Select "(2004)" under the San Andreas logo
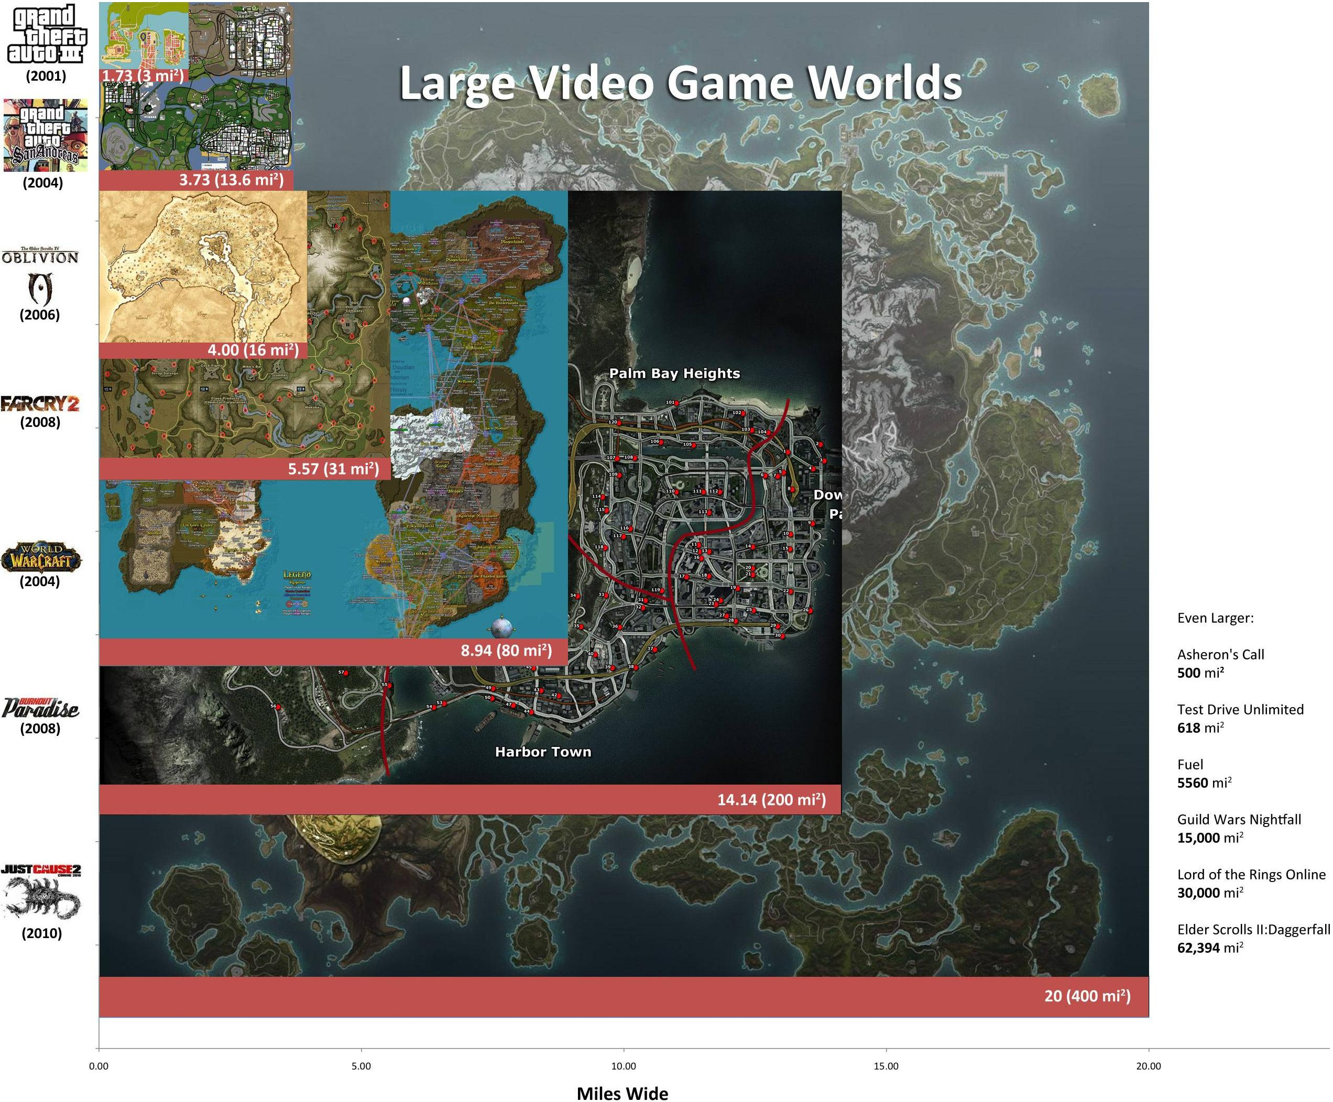Viewport: 1333px width, 1102px height. point(42,183)
